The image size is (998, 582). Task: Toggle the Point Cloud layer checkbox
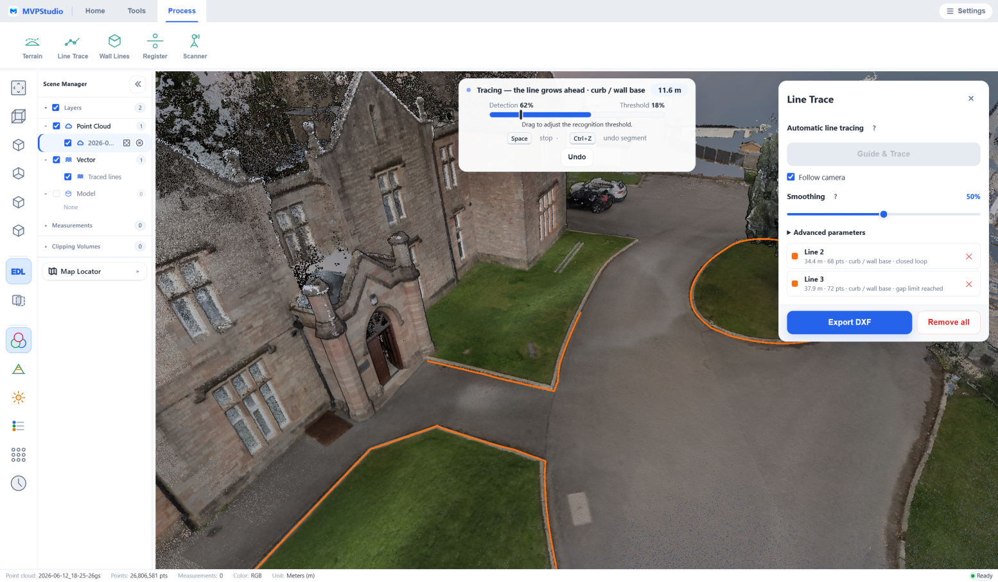(57, 126)
